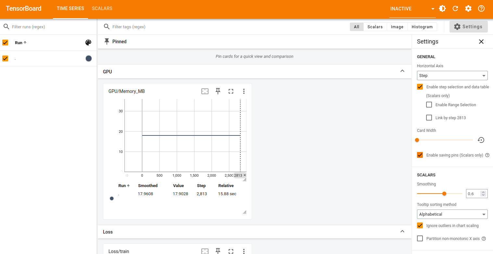Collapse the GPU section
The width and height of the screenshot is (493, 254).
point(402,71)
